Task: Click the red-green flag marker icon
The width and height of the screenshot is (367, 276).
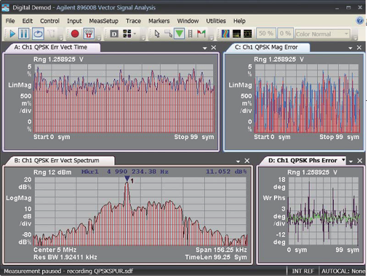Action: 201,34
